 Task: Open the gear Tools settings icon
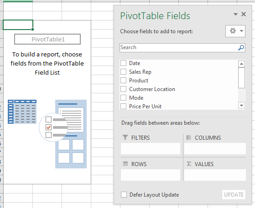(x=233, y=30)
